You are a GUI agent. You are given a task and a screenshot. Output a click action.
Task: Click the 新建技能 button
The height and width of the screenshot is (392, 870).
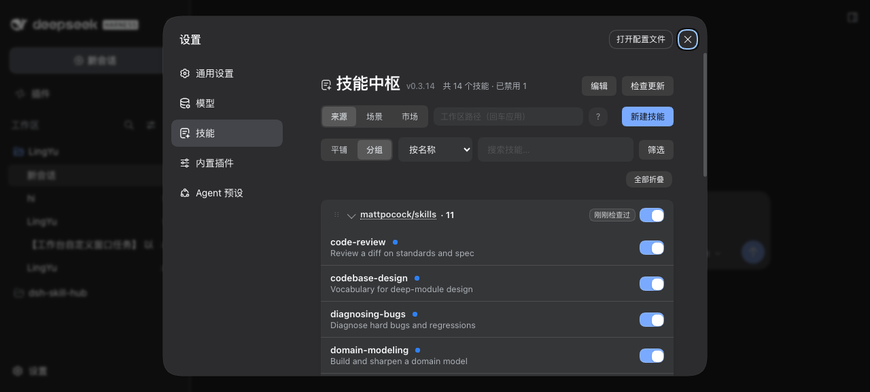(648, 117)
